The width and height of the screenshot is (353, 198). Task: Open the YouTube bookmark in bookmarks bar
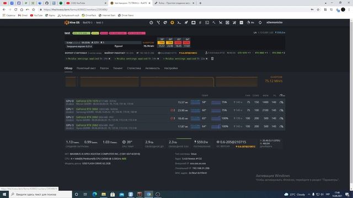36,15
